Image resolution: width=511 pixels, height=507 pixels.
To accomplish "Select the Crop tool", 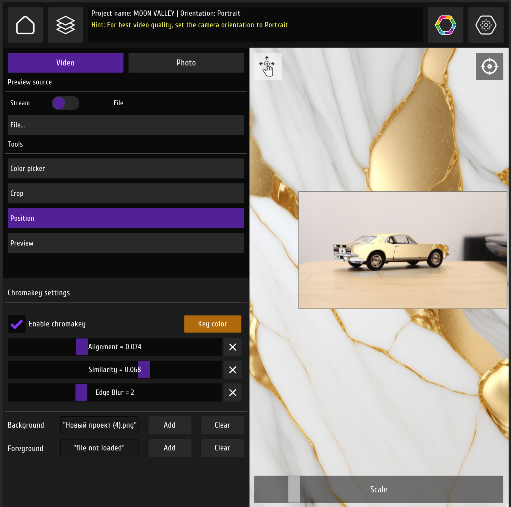I will (126, 193).
